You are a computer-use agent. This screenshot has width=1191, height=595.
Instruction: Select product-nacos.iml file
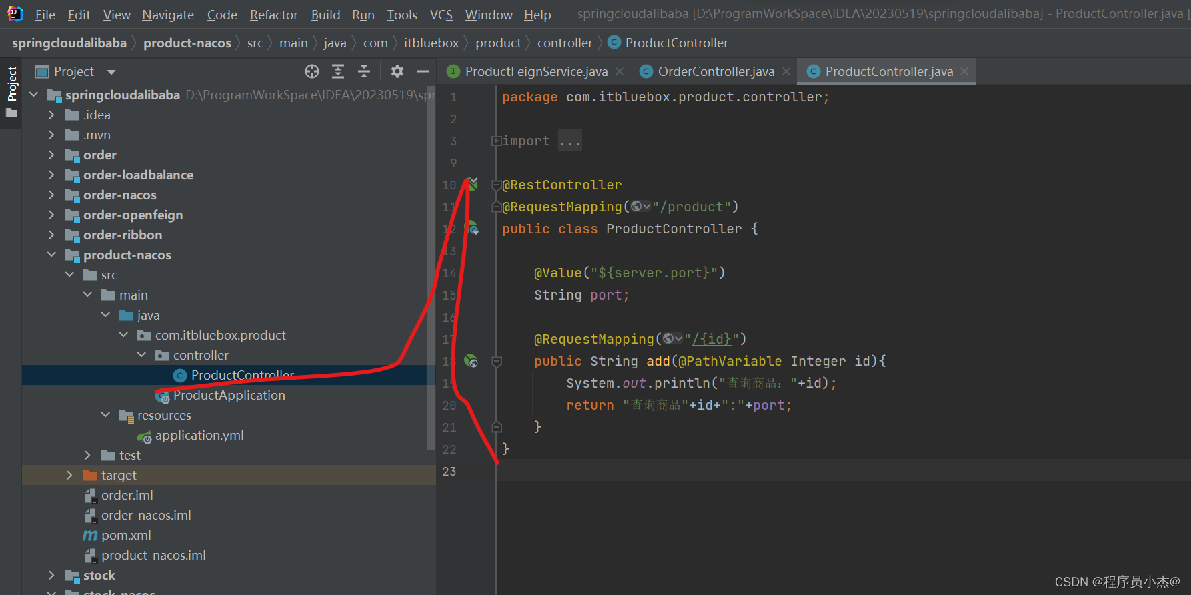pyautogui.click(x=153, y=555)
